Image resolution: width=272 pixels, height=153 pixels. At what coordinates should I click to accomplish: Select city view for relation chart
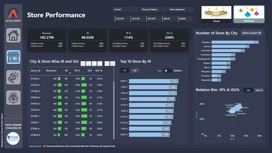click(248, 90)
